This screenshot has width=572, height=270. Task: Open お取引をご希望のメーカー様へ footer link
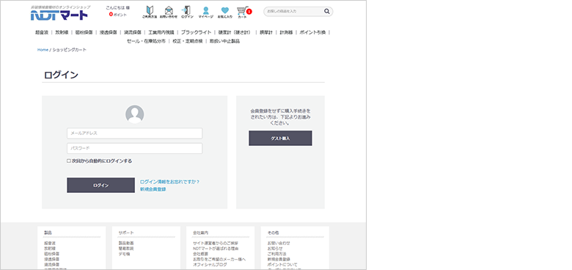(x=219, y=259)
